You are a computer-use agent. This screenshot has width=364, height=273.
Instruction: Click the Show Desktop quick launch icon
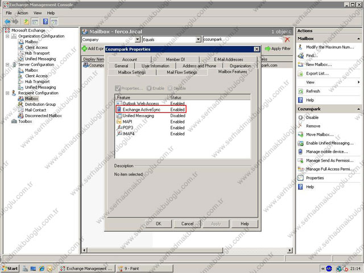coord(33,268)
